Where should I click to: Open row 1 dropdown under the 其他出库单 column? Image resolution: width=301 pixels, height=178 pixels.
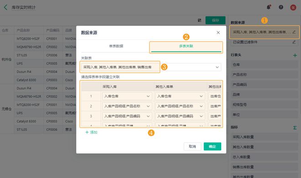215,96
